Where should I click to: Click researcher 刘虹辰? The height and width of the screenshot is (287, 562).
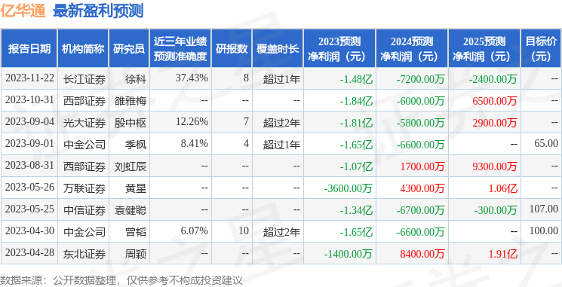(131, 166)
